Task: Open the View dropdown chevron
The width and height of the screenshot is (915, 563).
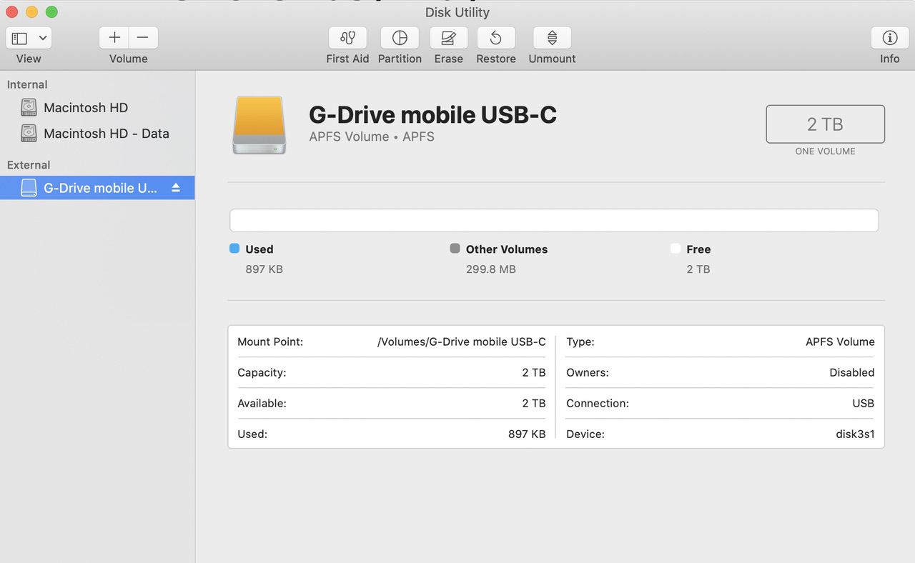Action: tap(43, 38)
